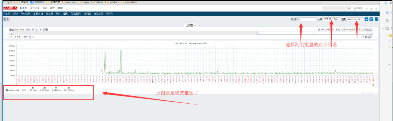Toggle the 动态的 dynamic period link
Screen dimensions: 393x121
pyautogui.click(x=369, y=37)
